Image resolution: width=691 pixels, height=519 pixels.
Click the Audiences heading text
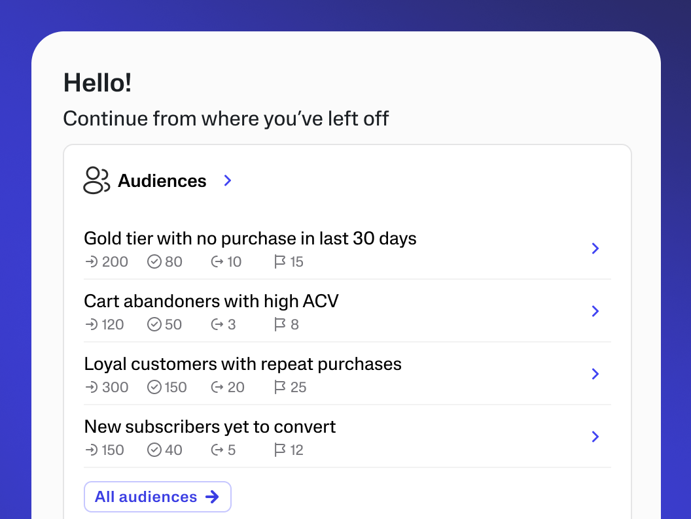[x=162, y=181]
